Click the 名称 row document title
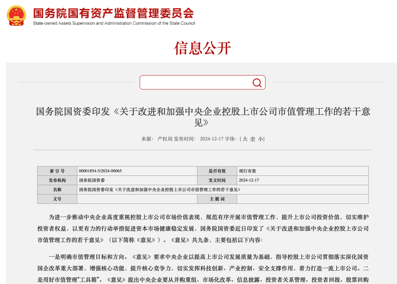The width and height of the screenshot is (397, 284). pos(160,190)
